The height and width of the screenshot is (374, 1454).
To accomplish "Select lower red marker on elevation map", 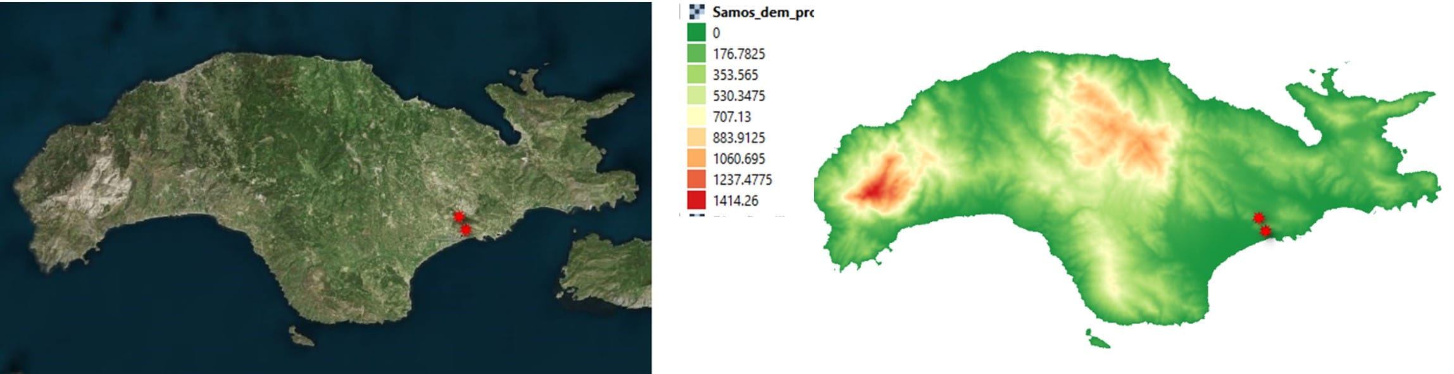I will (x=1265, y=231).
